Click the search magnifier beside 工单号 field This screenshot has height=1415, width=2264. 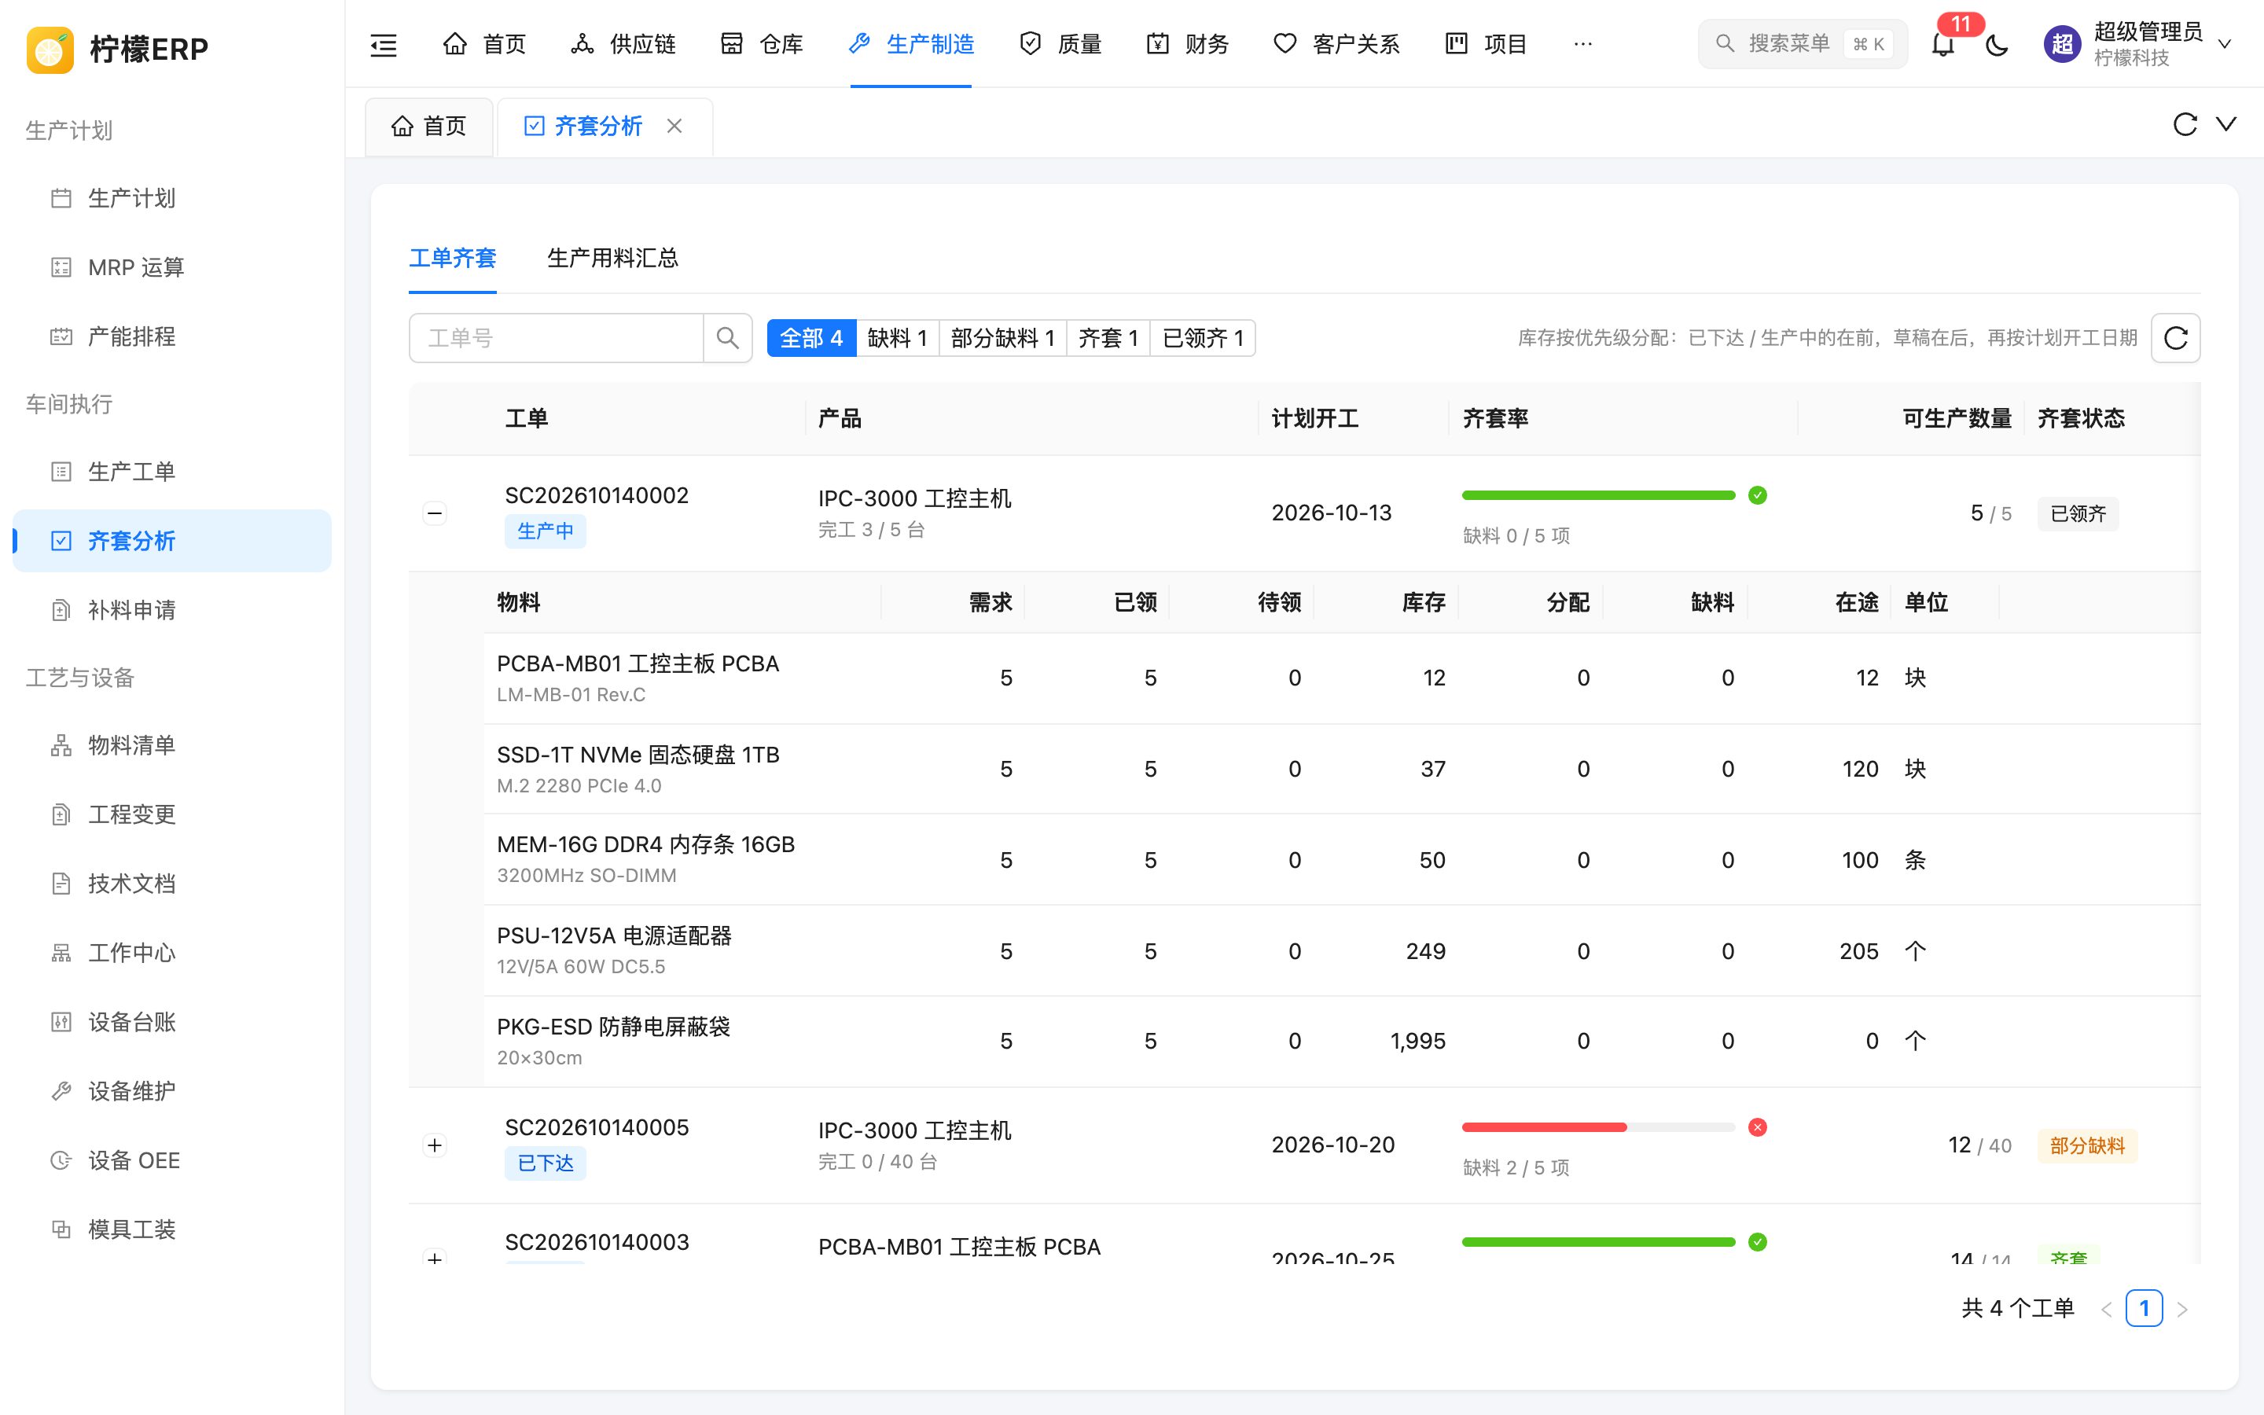(x=727, y=338)
